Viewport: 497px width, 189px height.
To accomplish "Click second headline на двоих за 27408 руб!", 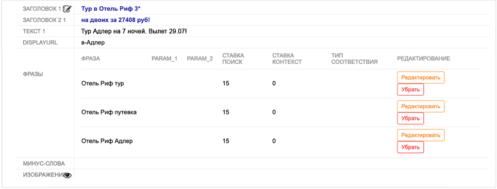I will pos(116,20).
